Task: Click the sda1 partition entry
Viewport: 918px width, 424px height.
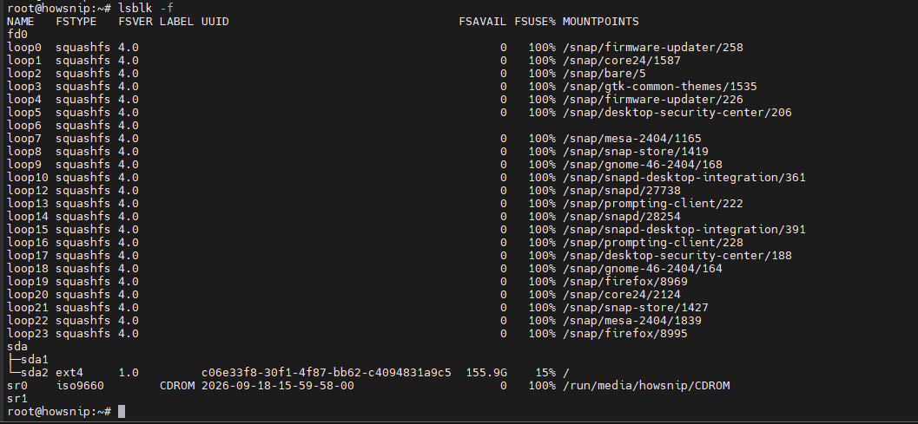Action: (35, 359)
